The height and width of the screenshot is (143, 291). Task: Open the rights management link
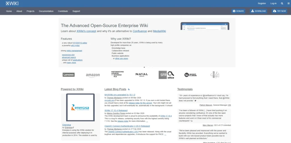74,51
